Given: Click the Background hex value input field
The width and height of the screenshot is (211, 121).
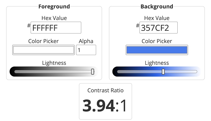Looking at the screenshot, I should coord(159,28).
